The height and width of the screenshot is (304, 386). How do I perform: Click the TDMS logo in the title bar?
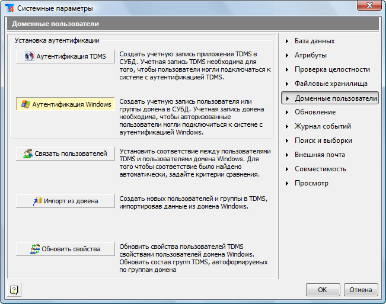[x=10, y=8]
